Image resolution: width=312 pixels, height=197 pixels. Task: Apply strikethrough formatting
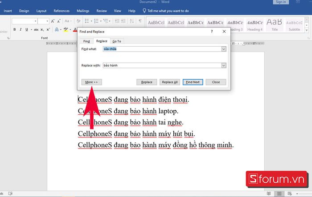pyautogui.click(x=36, y=30)
